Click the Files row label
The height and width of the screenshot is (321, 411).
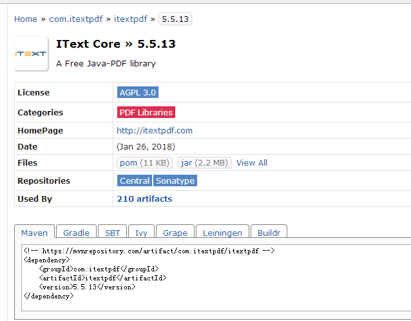tap(28, 162)
